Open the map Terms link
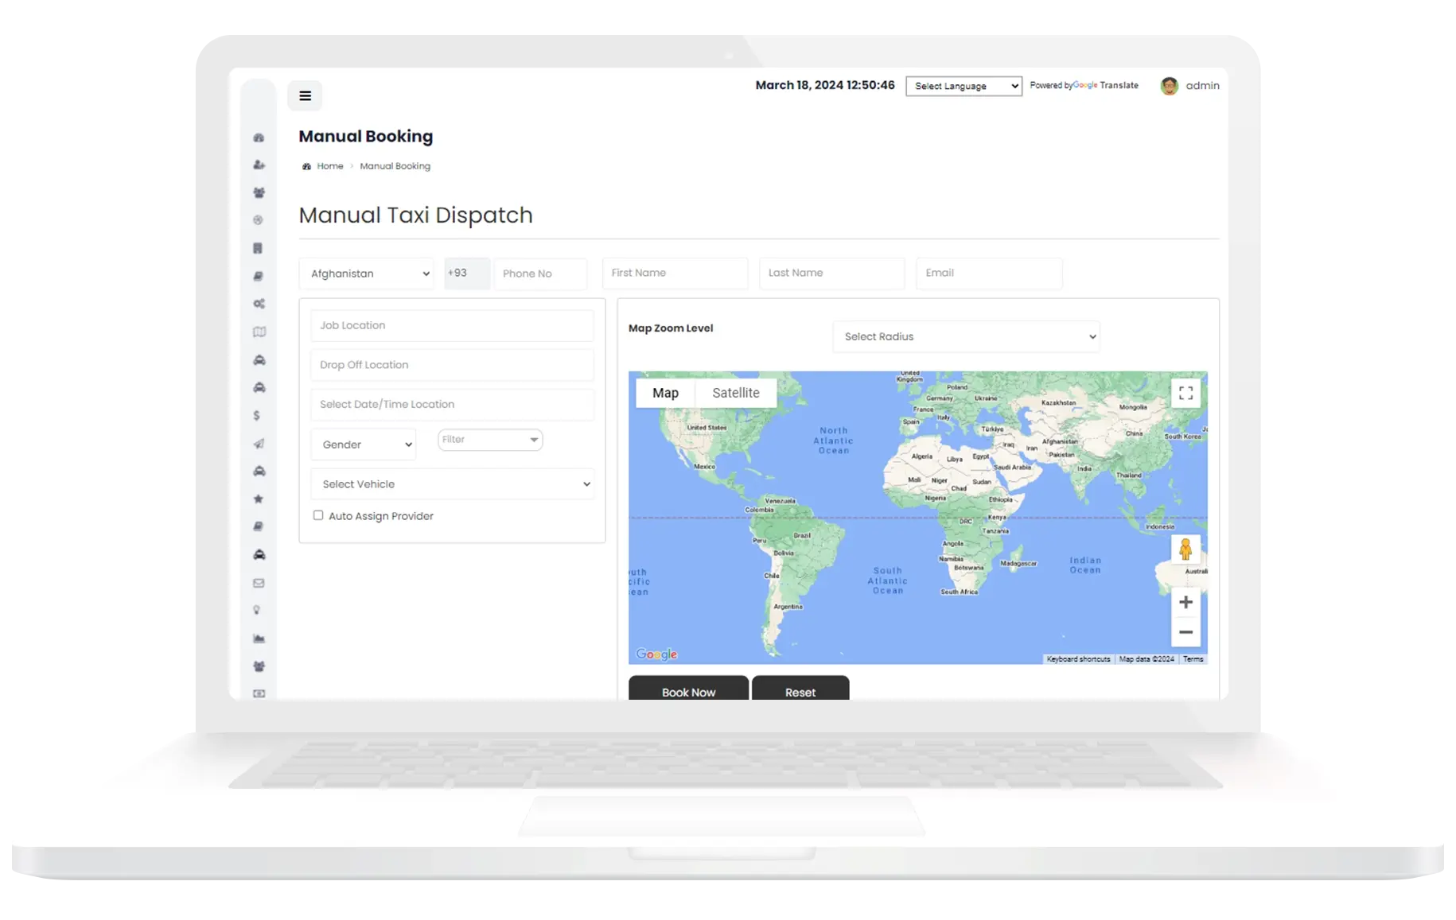Screen dimensions: 1456x920 tap(1193, 659)
